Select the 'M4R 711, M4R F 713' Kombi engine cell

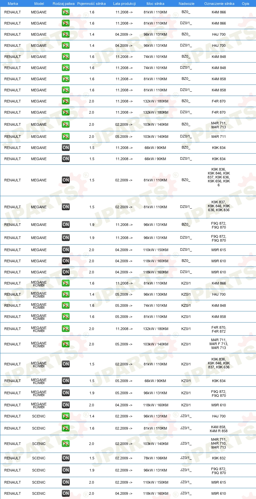click(219, 344)
